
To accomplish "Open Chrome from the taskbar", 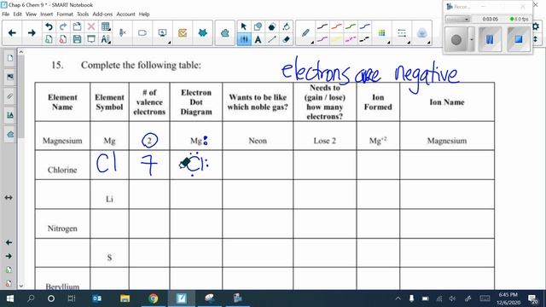I will (x=154, y=298).
